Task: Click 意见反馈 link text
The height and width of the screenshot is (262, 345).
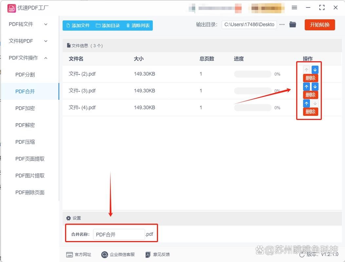Action: click(161, 254)
